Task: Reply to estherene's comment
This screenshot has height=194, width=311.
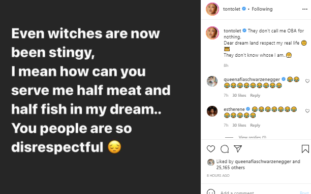Action: (x=255, y=125)
